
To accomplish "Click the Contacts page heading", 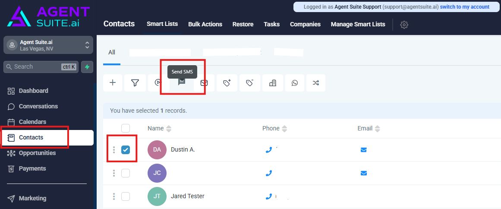I will 119,24.
